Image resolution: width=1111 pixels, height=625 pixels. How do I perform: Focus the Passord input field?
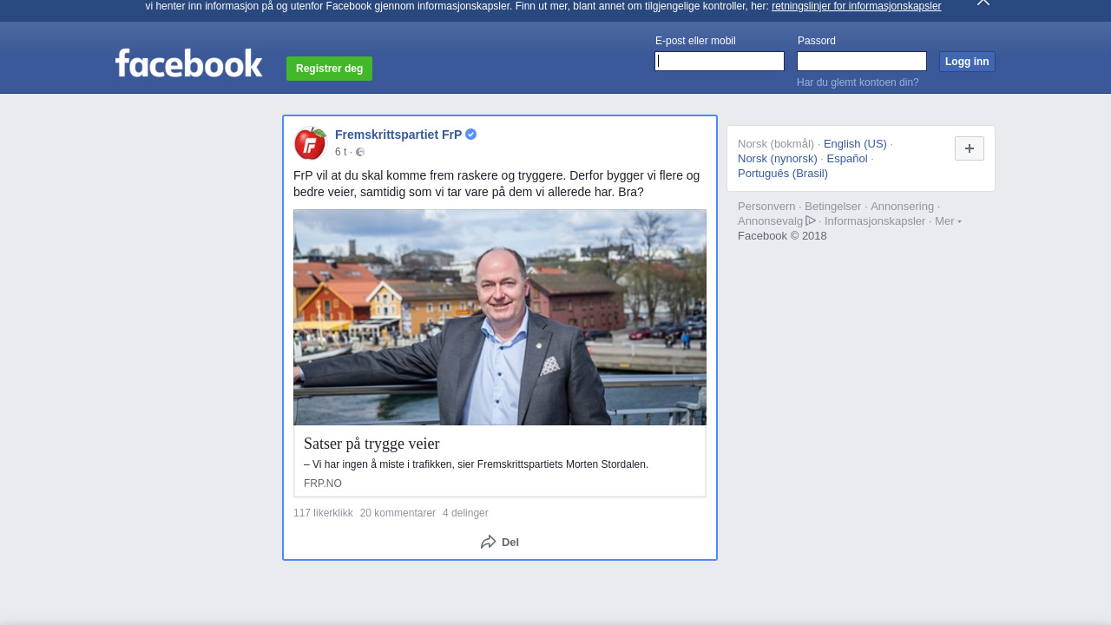(x=862, y=61)
